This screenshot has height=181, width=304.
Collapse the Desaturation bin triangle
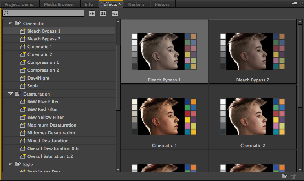tap(11, 94)
